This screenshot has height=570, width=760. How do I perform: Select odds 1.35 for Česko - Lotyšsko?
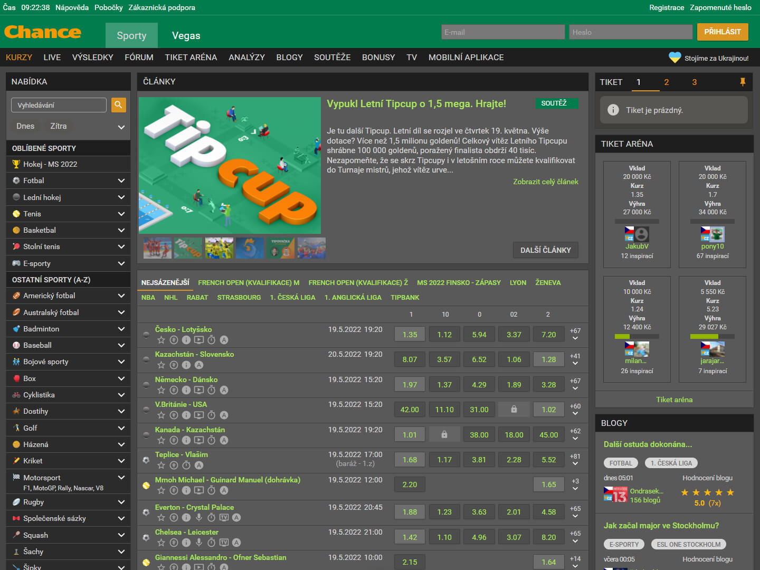(x=410, y=335)
